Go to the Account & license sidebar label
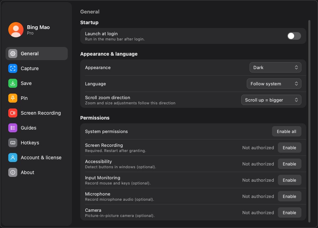This screenshot has width=318, height=228. [41, 158]
